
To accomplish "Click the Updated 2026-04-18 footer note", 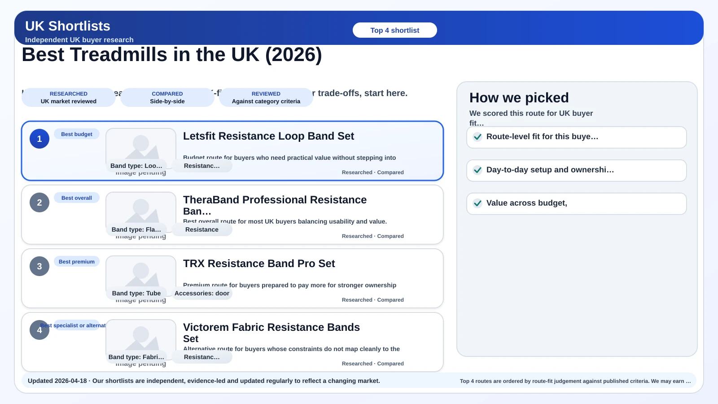I will [204, 381].
